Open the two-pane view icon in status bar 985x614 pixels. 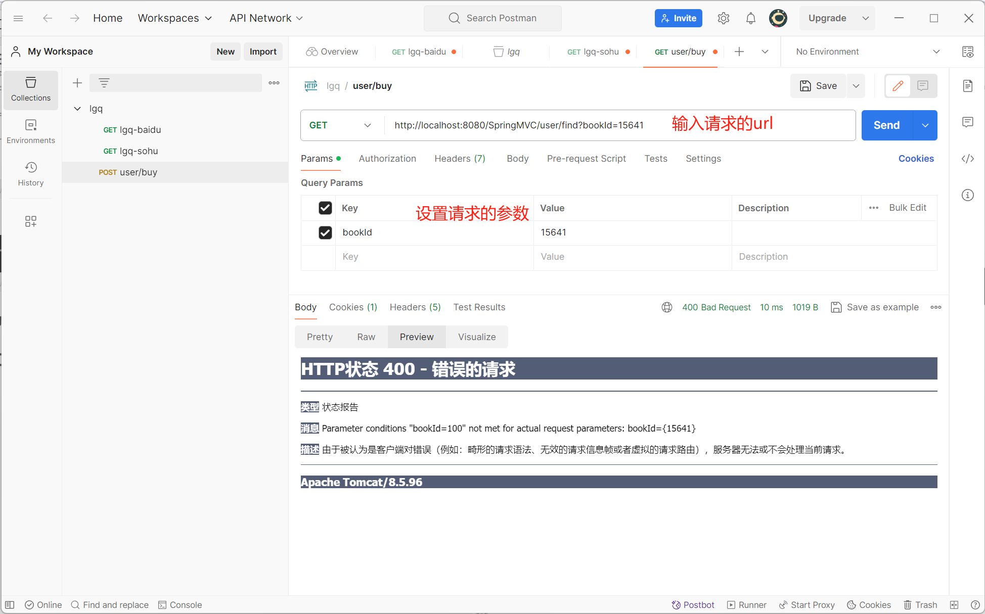[954, 605]
